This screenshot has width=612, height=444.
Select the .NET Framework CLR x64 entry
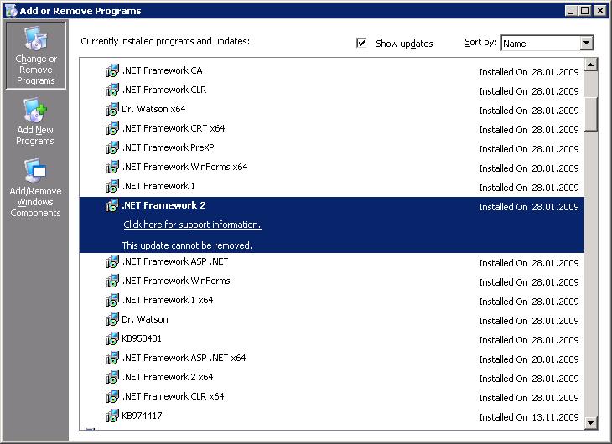[332, 396]
